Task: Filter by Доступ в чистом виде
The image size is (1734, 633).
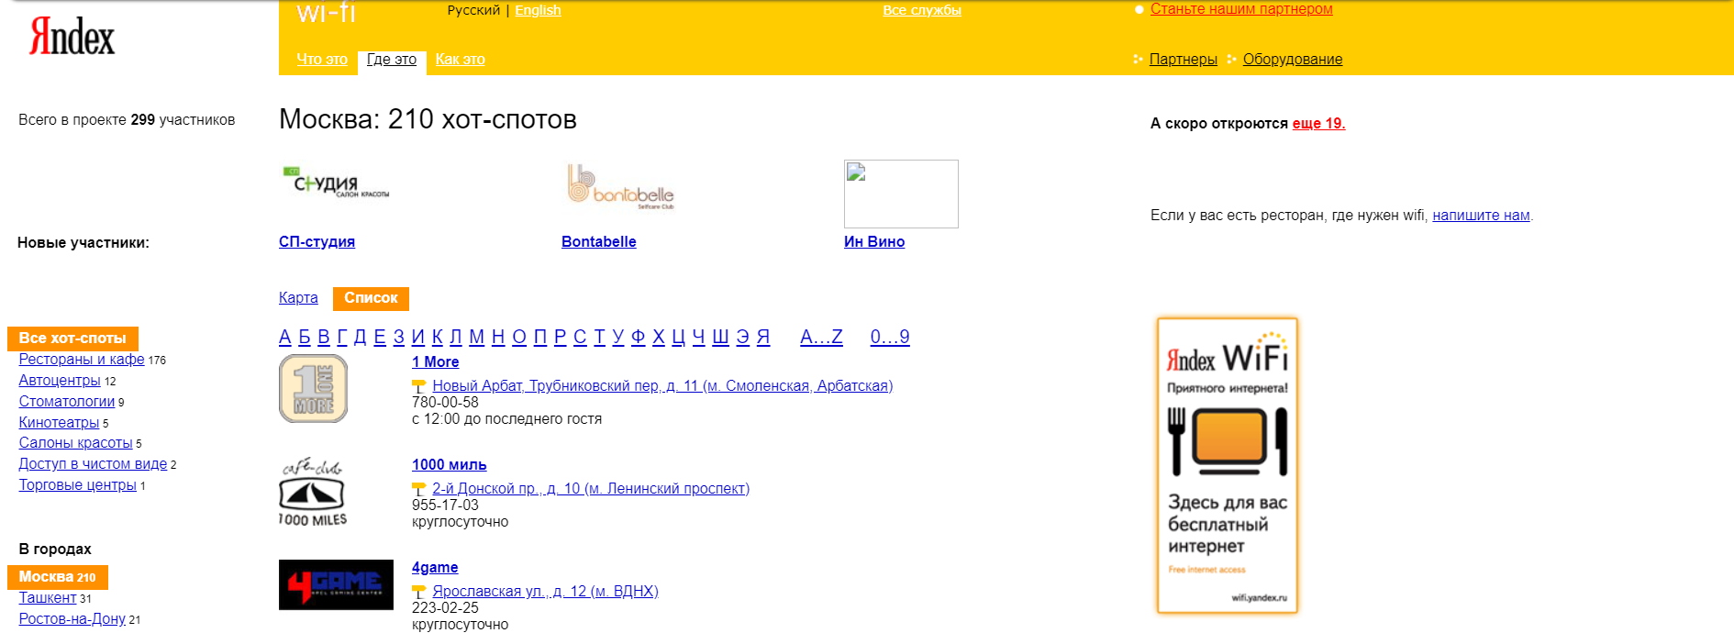Action: point(93,463)
